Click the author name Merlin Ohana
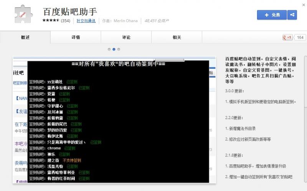The image size is (307, 191). coord(125,21)
